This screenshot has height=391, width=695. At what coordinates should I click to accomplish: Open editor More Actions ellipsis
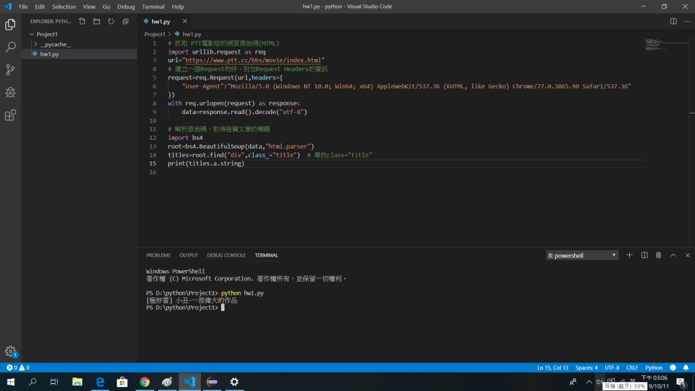[688, 21]
